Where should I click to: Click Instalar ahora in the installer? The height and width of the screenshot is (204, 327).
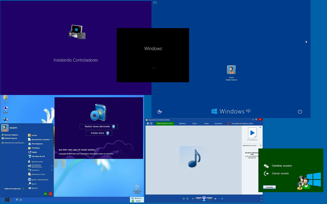click(99, 133)
